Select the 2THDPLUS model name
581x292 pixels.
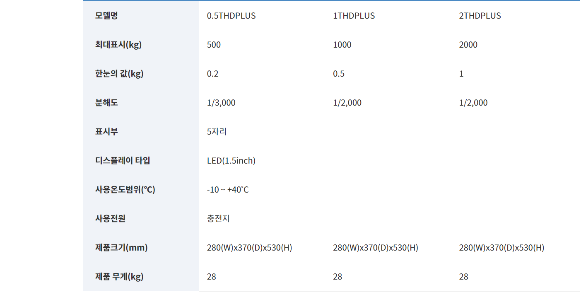pos(480,16)
